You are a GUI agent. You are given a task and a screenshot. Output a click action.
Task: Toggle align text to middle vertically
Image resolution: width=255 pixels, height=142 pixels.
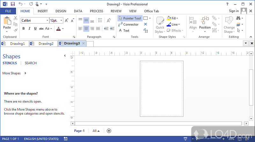(86, 20)
